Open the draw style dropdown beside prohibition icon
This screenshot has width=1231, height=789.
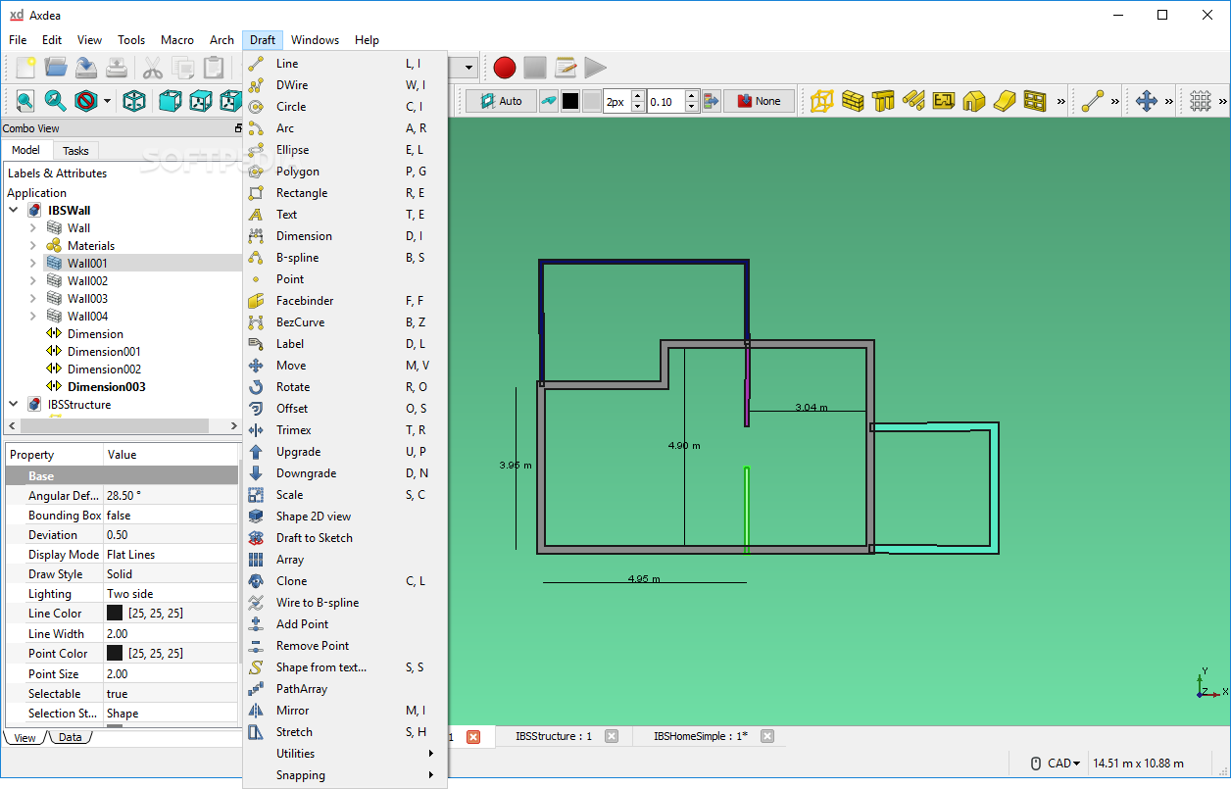tap(107, 101)
